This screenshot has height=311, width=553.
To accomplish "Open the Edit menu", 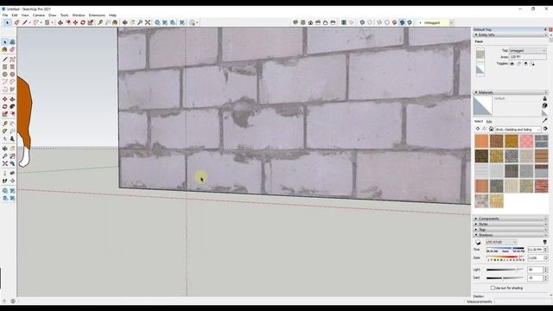I will point(15,16).
